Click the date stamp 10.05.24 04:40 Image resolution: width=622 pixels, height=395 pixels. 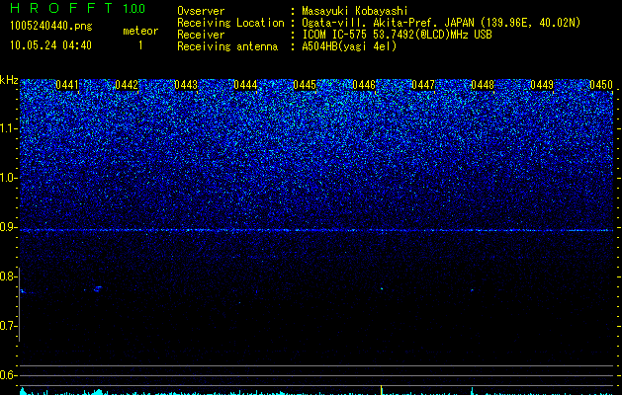(50, 45)
